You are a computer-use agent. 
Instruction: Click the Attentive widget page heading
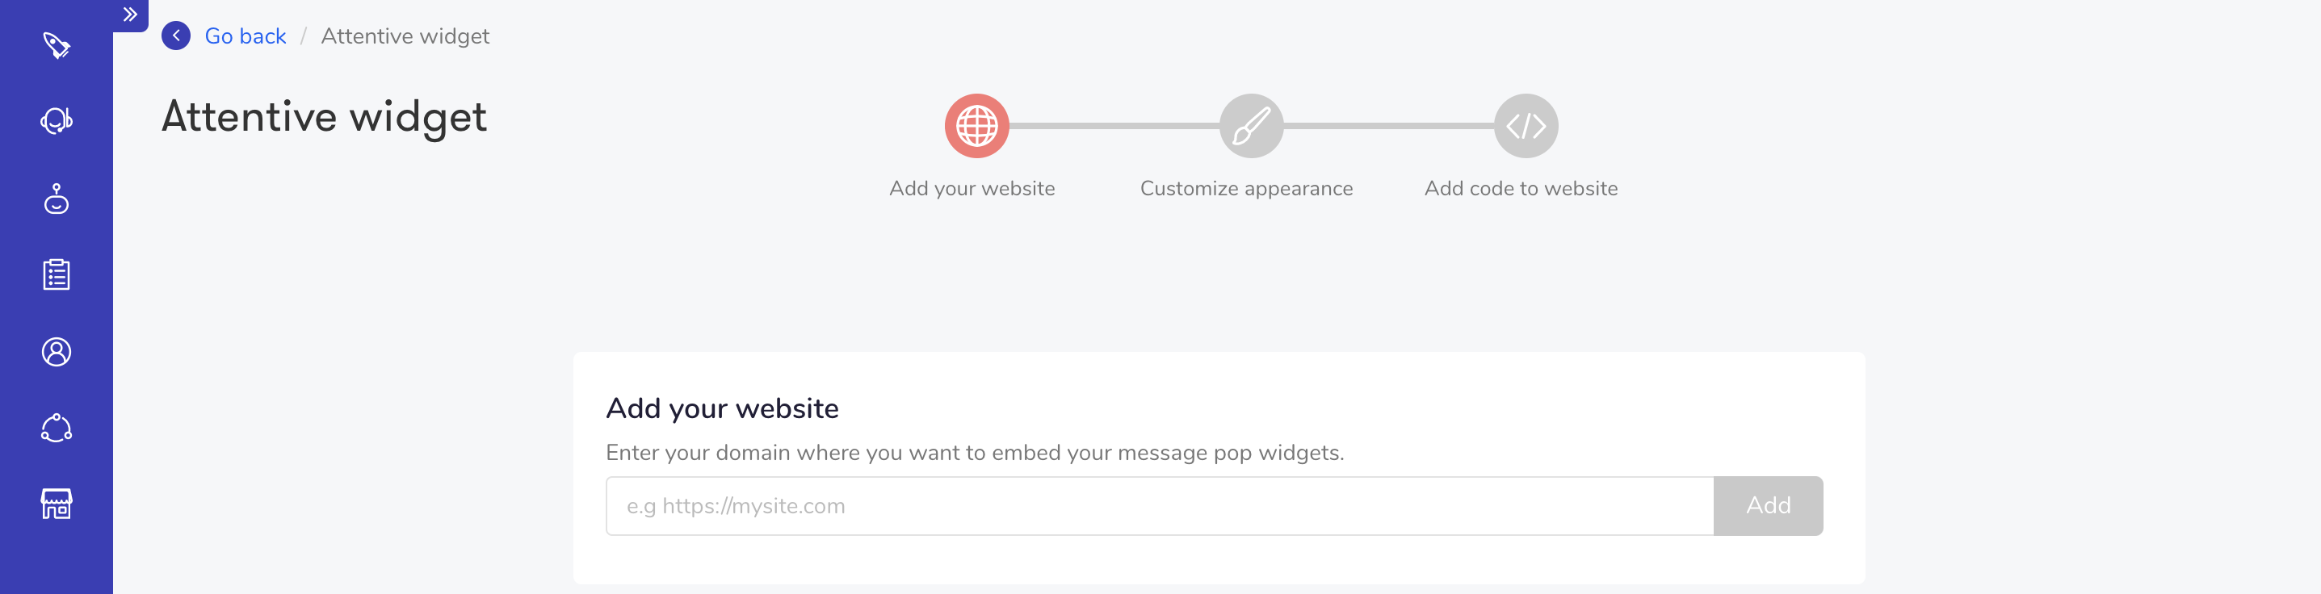click(325, 117)
